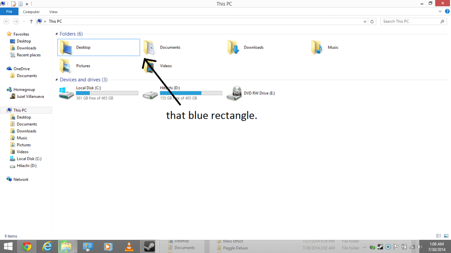Click the network signal icon in system tray
Screen dimensions: 451x253
pyautogui.click(x=412, y=247)
